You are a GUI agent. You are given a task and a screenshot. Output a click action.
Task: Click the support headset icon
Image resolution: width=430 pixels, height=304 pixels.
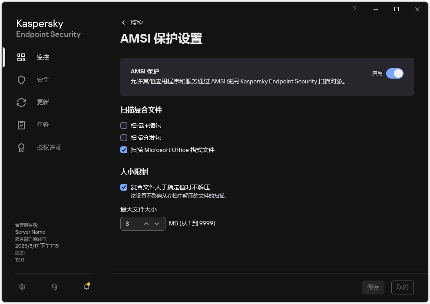[54, 287]
